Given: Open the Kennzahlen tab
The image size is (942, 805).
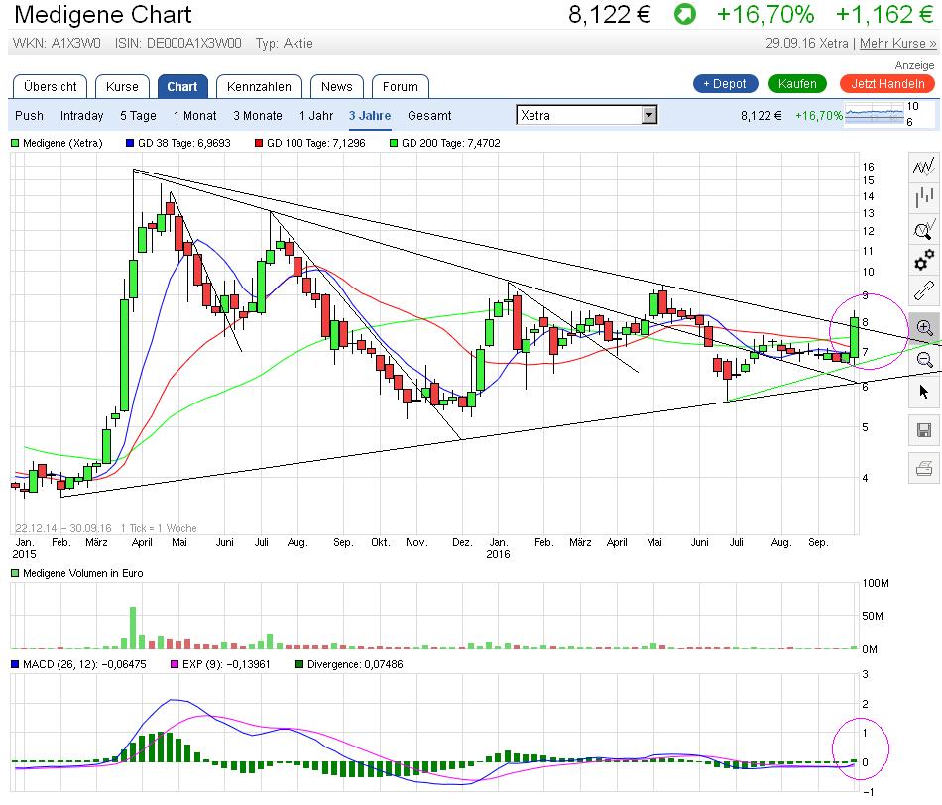Looking at the screenshot, I should (259, 86).
